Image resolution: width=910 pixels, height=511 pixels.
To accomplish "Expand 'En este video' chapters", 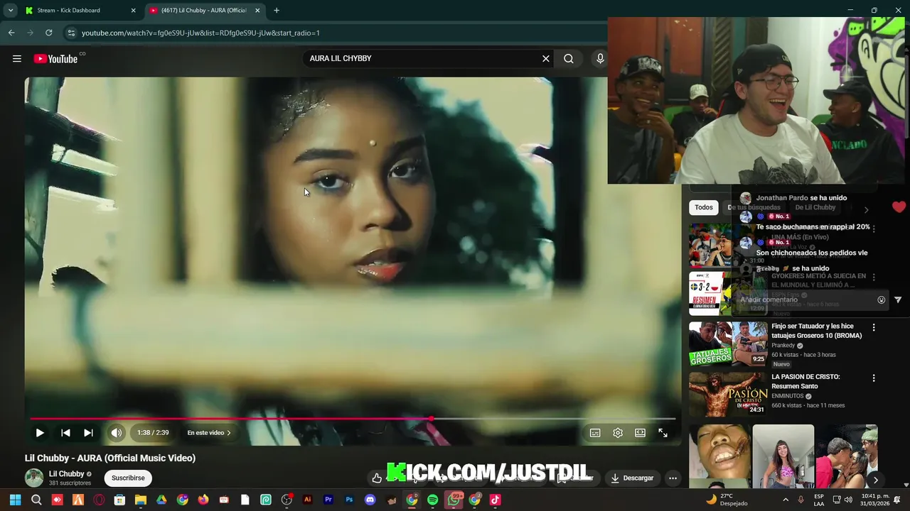I will click(x=209, y=432).
